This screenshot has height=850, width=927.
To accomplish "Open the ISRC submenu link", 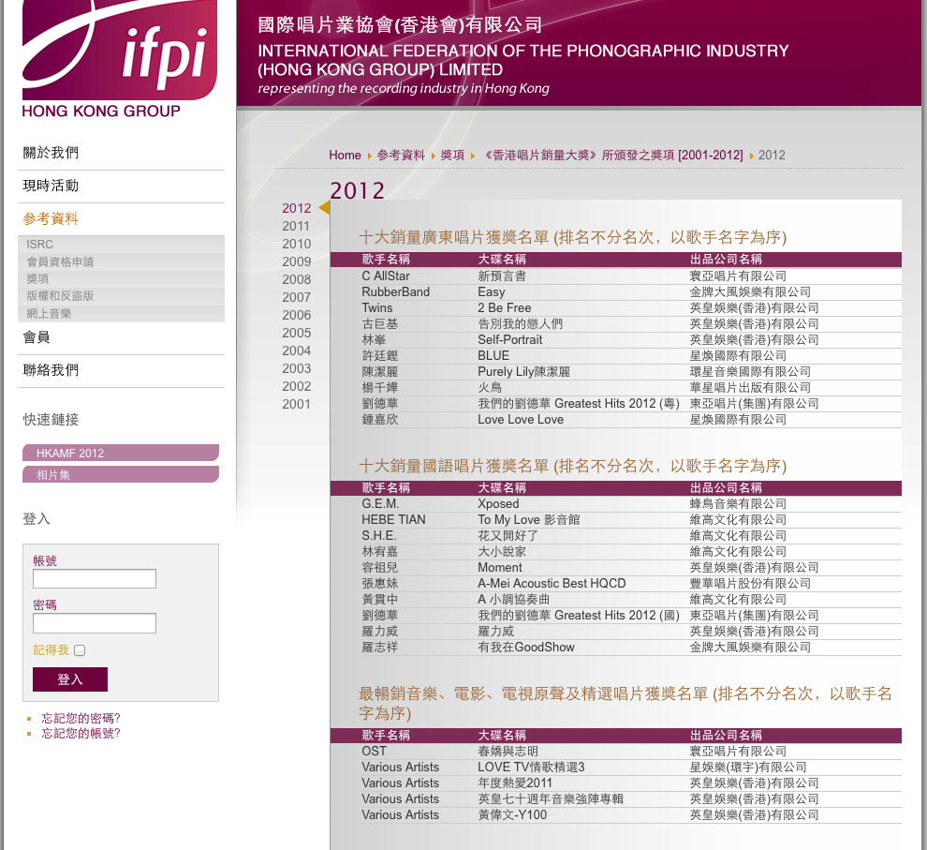I will click(x=40, y=245).
